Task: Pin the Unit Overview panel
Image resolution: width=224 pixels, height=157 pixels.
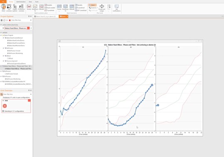Action: pyautogui.click(x=29, y=91)
